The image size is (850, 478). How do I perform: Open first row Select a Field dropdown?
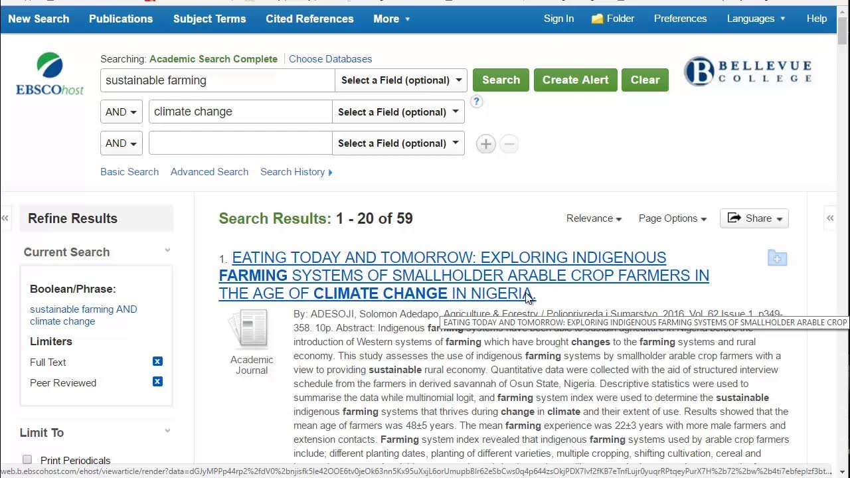401,80
